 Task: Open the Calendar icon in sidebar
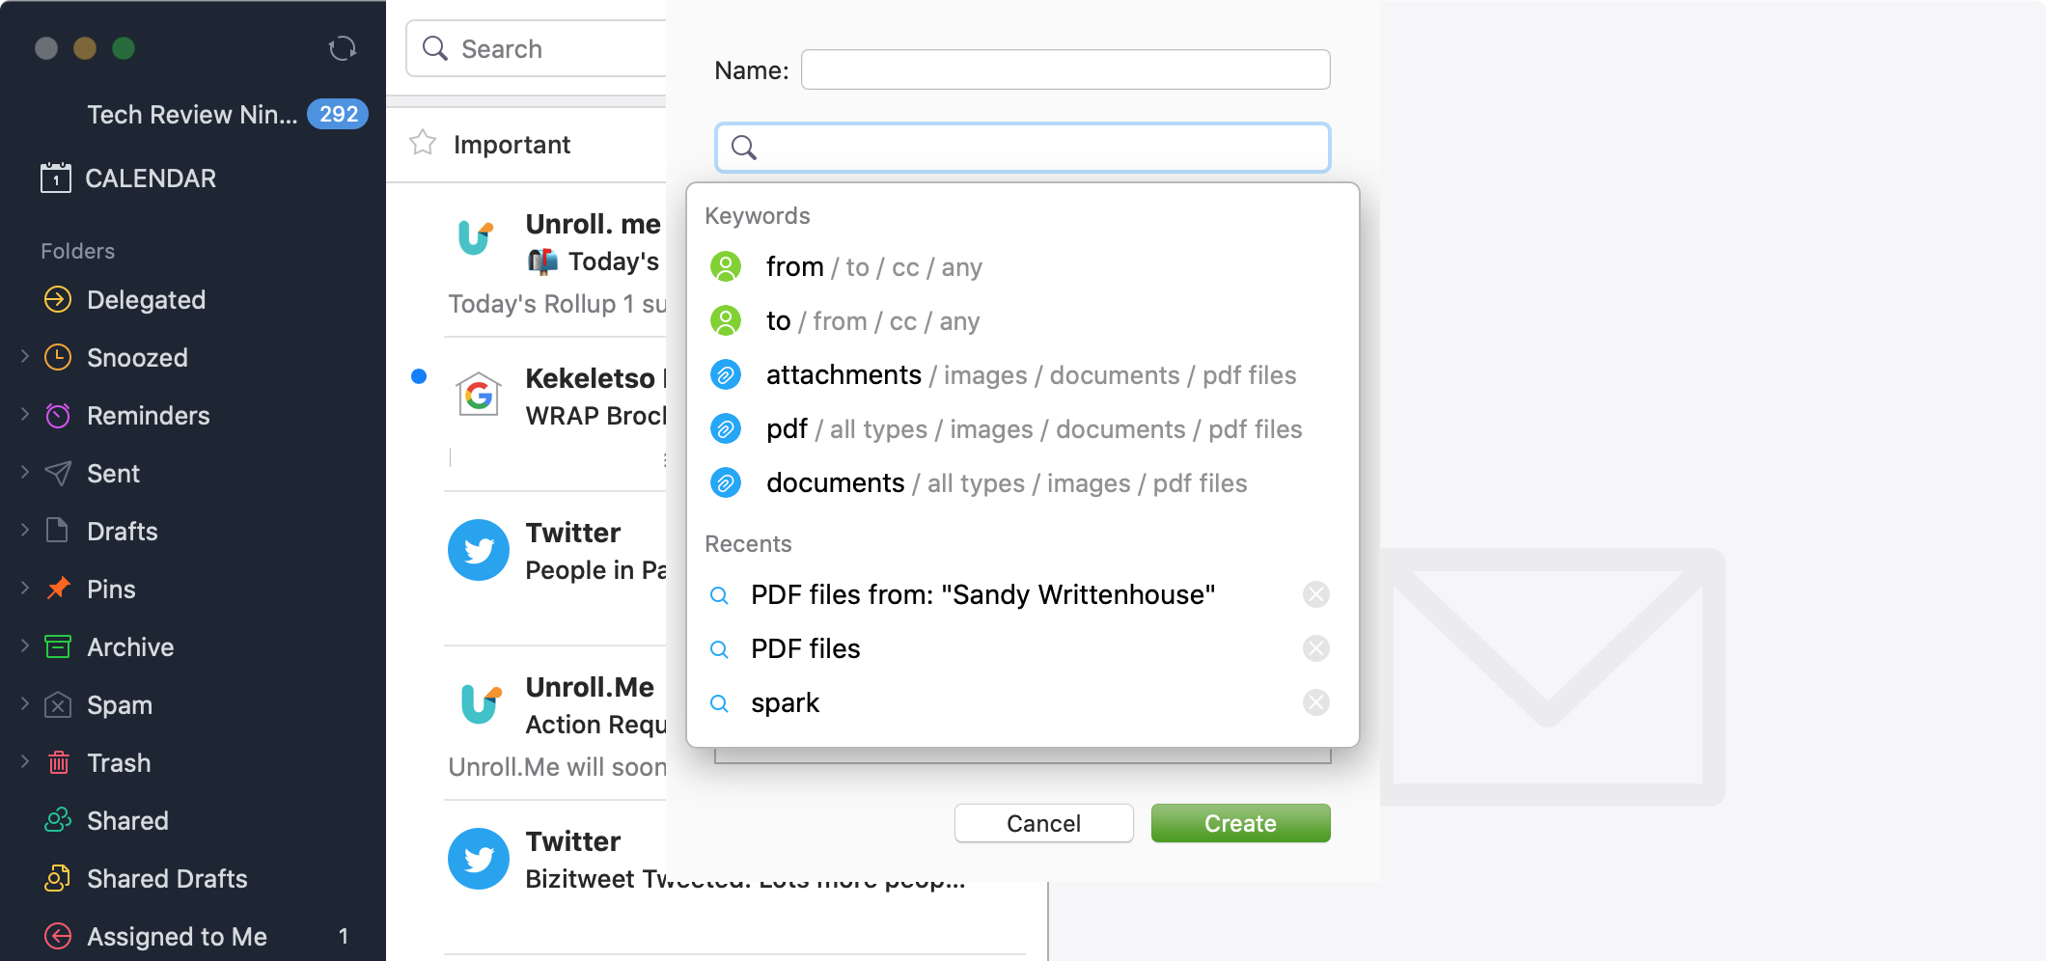56,178
